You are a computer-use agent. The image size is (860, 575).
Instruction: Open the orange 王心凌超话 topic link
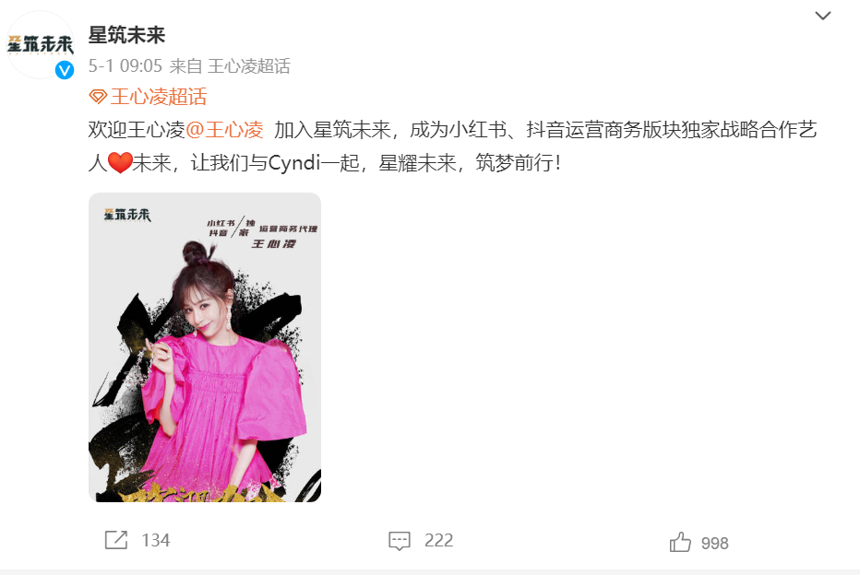(159, 97)
